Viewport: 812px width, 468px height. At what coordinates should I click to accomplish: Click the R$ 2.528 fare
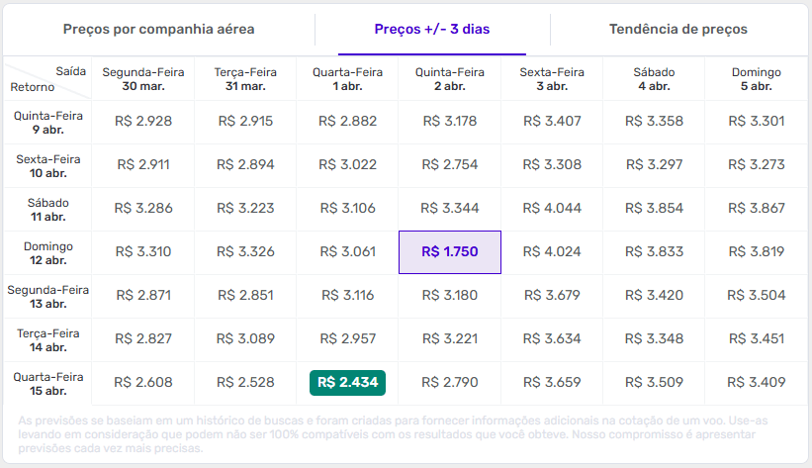[244, 383]
